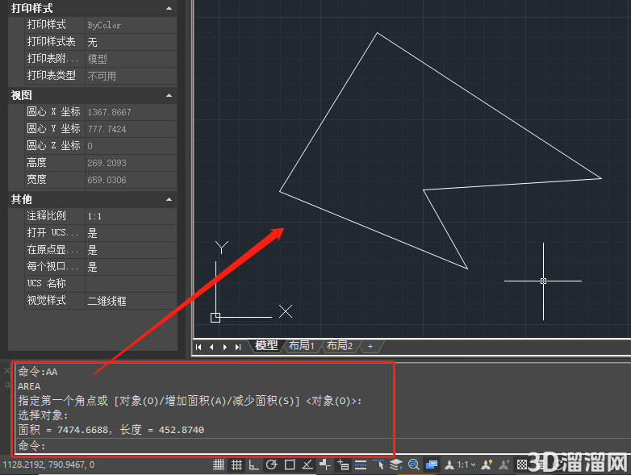Click the blue model-paper space icon

432,465
